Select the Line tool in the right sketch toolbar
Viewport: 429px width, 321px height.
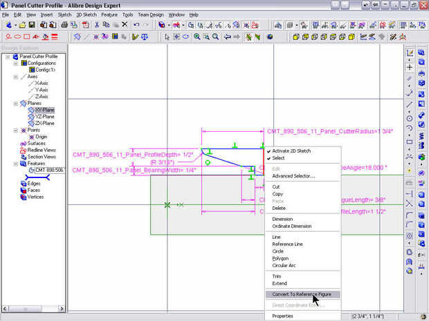(x=410, y=104)
